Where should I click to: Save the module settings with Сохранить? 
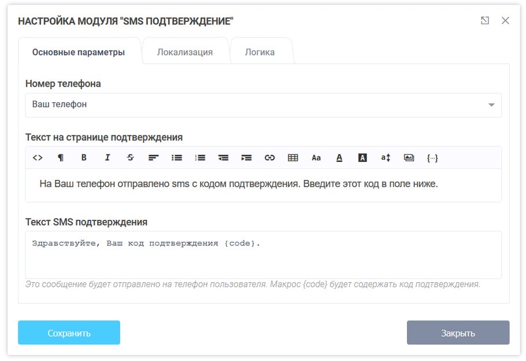(69, 333)
